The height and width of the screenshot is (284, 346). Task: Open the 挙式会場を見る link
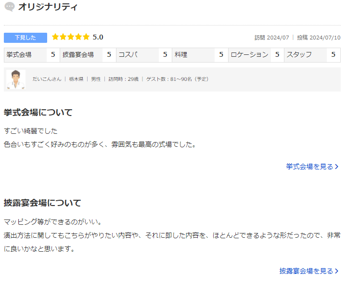pos(309,167)
